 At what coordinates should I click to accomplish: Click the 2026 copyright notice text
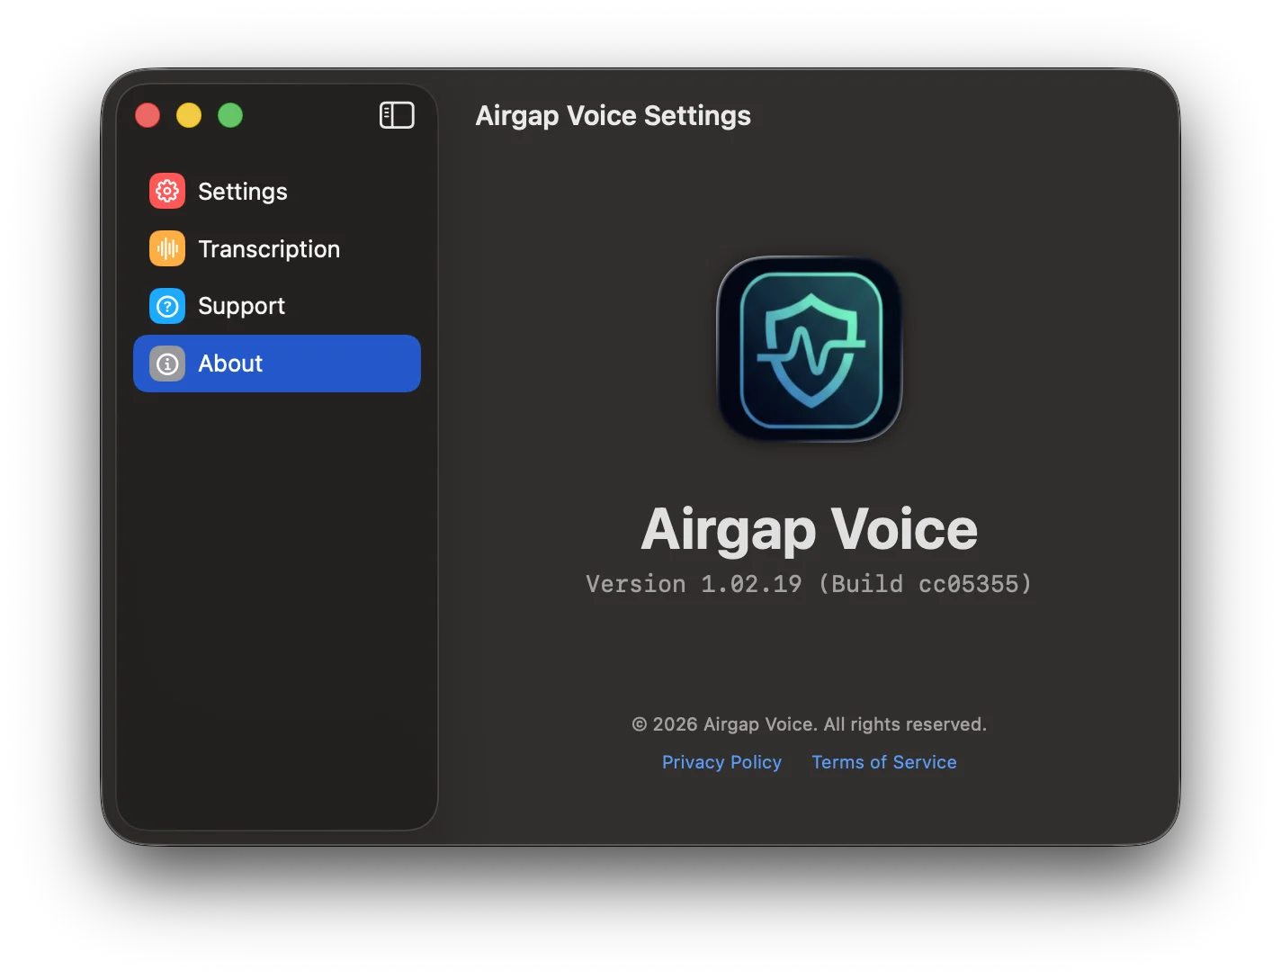[x=809, y=724]
